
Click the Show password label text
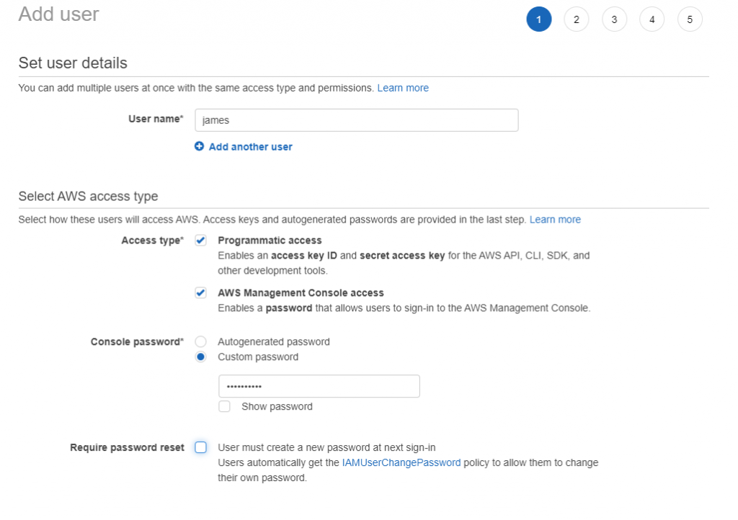pos(277,406)
